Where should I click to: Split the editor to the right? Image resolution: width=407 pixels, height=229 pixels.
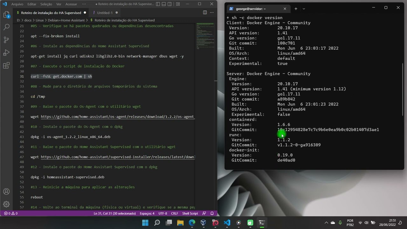point(205,12)
